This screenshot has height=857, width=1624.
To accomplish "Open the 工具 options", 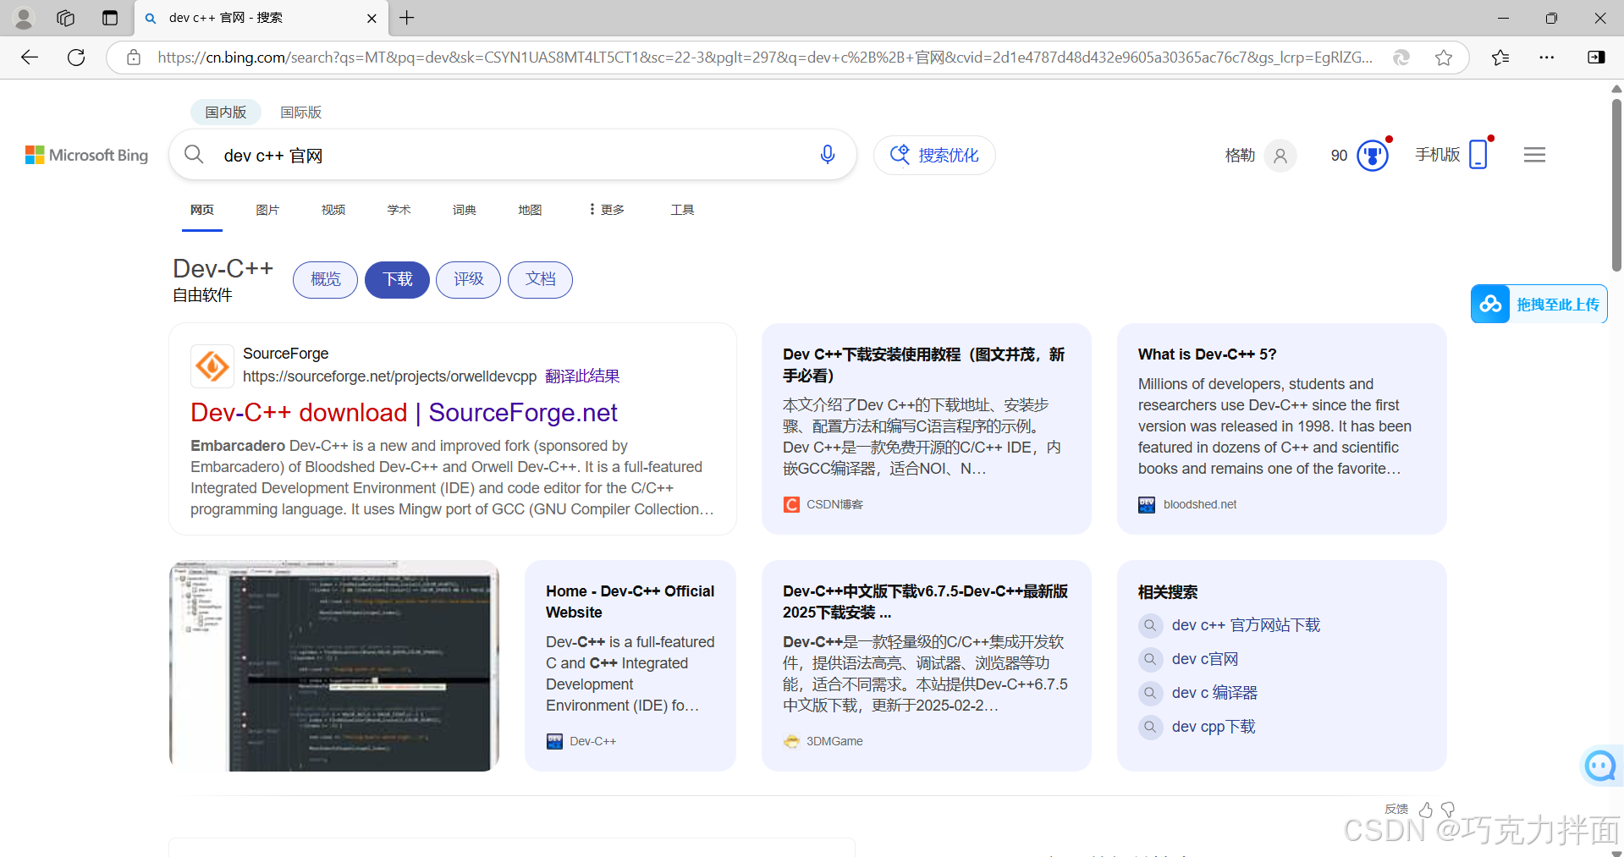I will point(682,209).
